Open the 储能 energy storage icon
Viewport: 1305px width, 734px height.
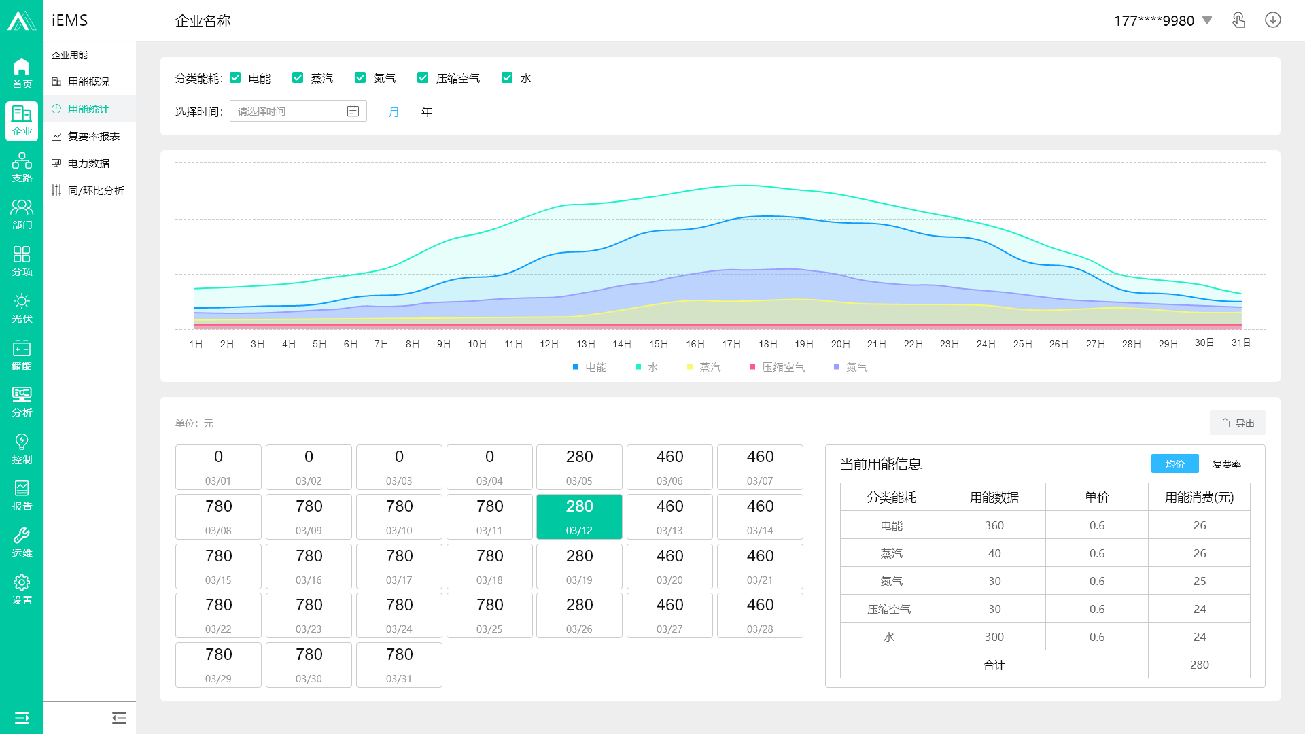pos(22,355)
